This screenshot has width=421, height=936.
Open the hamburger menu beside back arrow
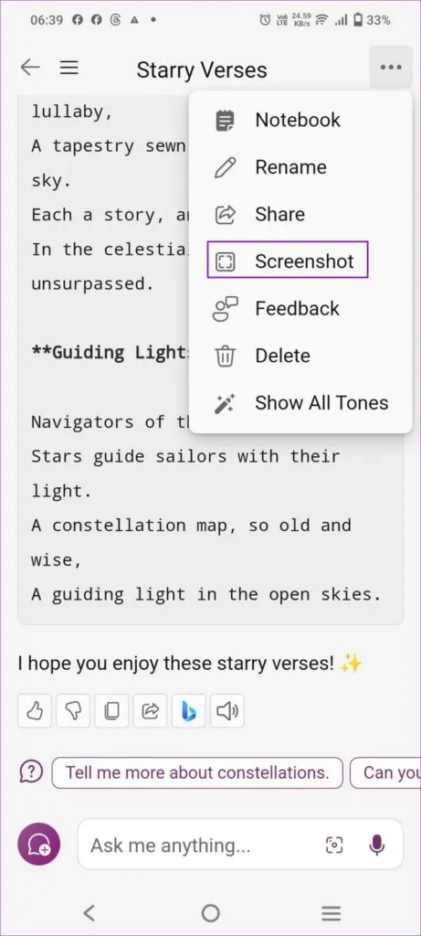[69, 68]
